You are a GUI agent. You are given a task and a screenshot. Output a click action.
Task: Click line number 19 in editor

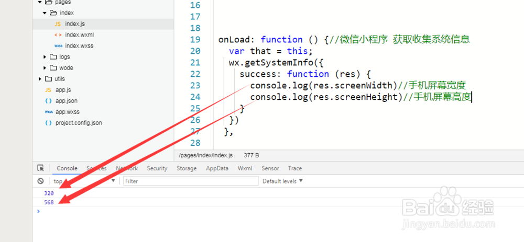pos(195,40)
